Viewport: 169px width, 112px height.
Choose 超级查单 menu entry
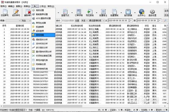click(x=43, y=31)
